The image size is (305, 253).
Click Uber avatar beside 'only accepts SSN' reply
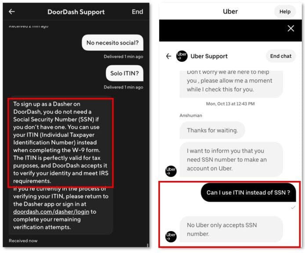171,236
